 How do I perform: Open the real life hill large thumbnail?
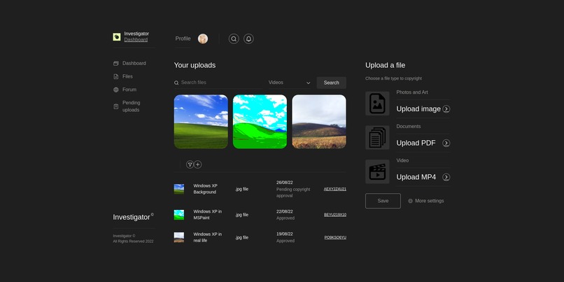pos(319,122)
